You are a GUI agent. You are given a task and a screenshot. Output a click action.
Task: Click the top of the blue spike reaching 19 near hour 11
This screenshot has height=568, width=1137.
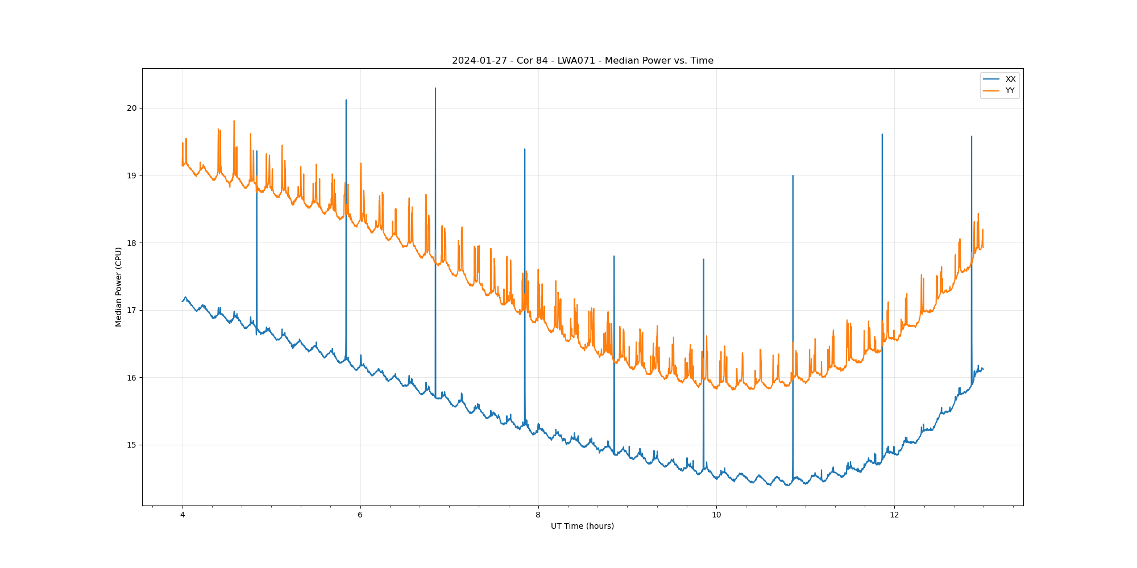point(792,176)
